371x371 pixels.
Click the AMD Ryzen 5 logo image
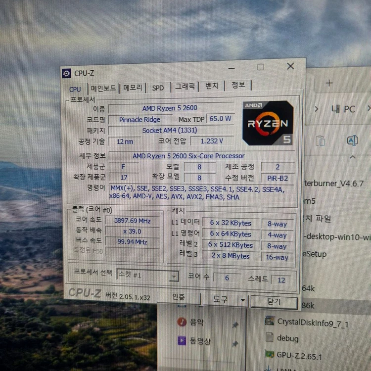click(268, 123)
